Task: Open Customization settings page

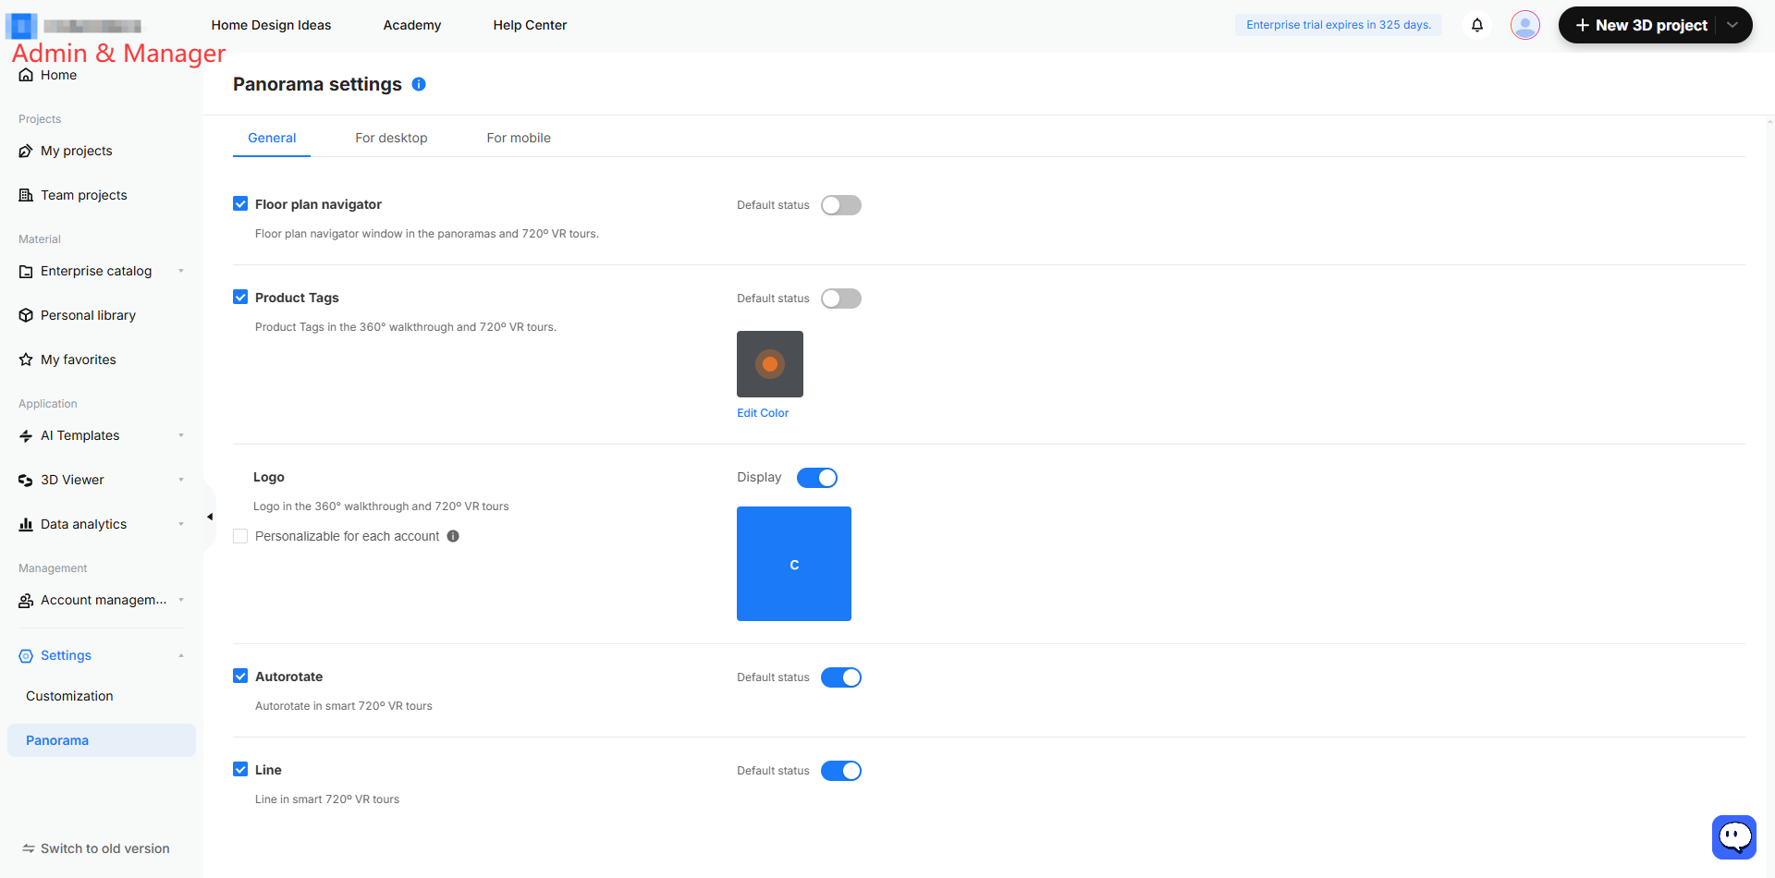Action: (69, 696)
